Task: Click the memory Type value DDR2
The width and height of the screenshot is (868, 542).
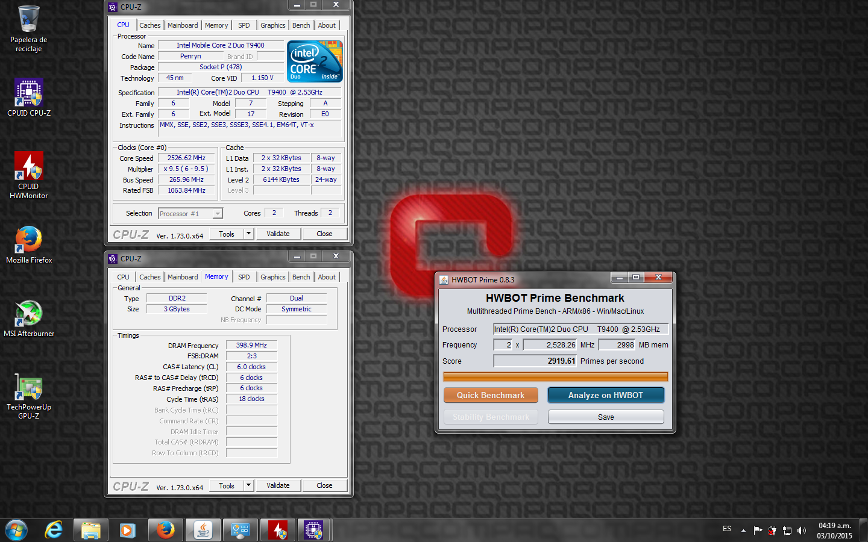Action: pos(177,298)
